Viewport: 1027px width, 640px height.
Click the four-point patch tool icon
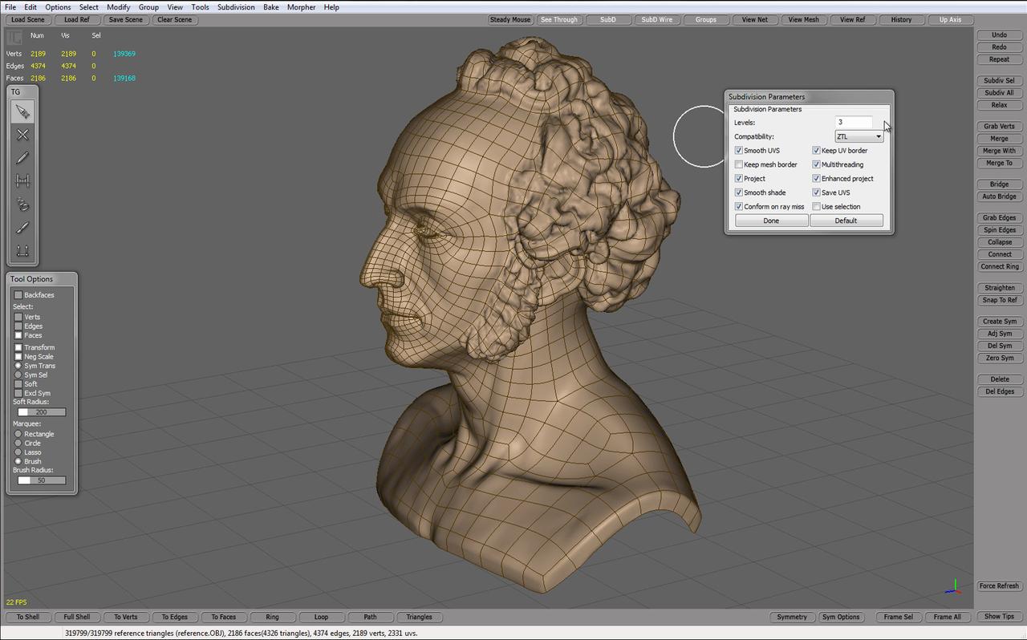[x=22, y=251]
